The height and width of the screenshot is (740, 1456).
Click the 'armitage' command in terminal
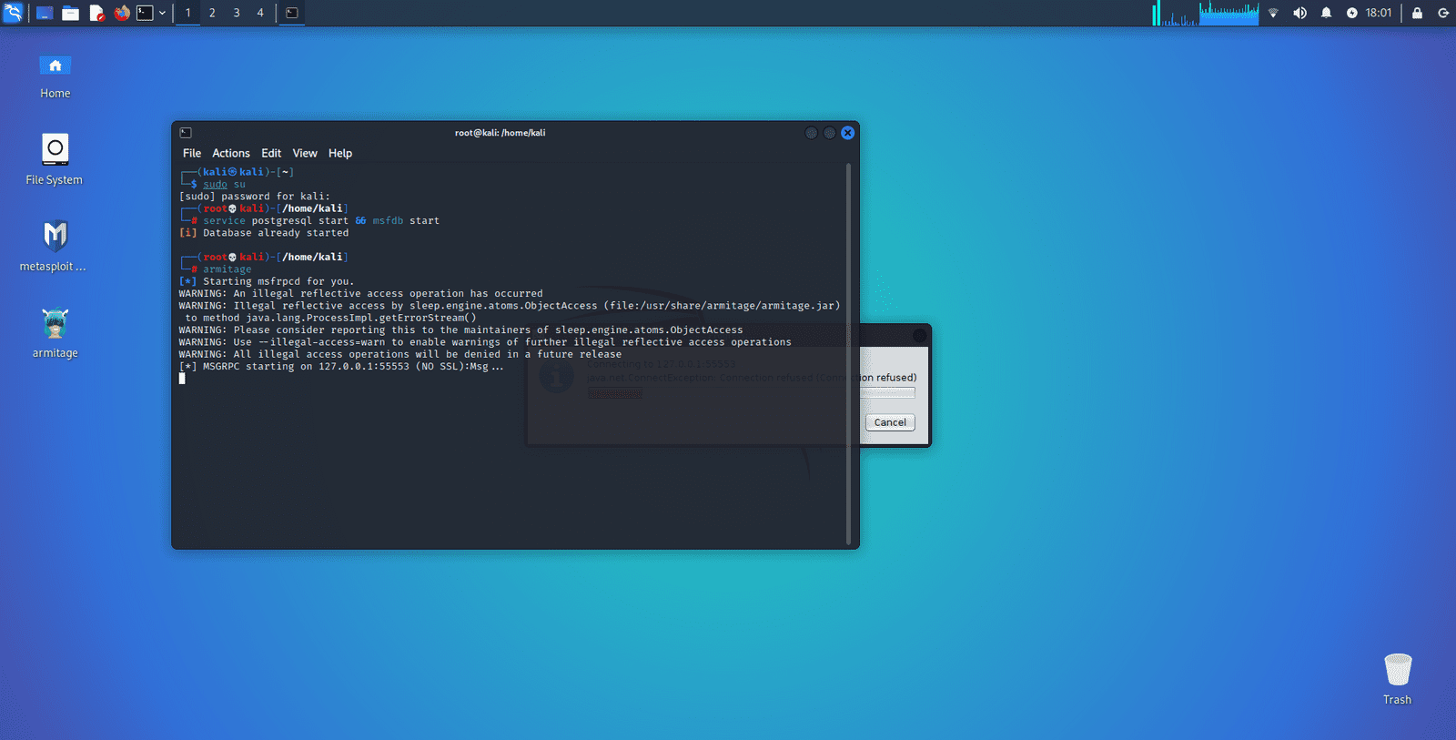(227, 269)
